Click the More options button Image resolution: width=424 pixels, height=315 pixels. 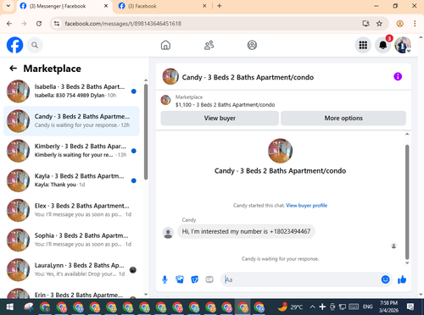coord(343,118)
